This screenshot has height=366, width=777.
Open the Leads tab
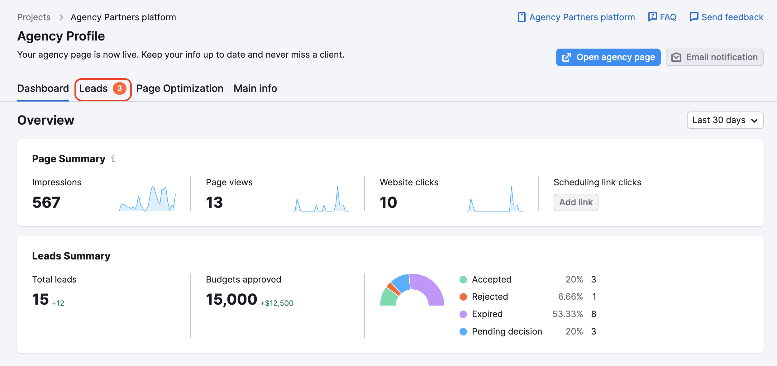click(103, 89)
